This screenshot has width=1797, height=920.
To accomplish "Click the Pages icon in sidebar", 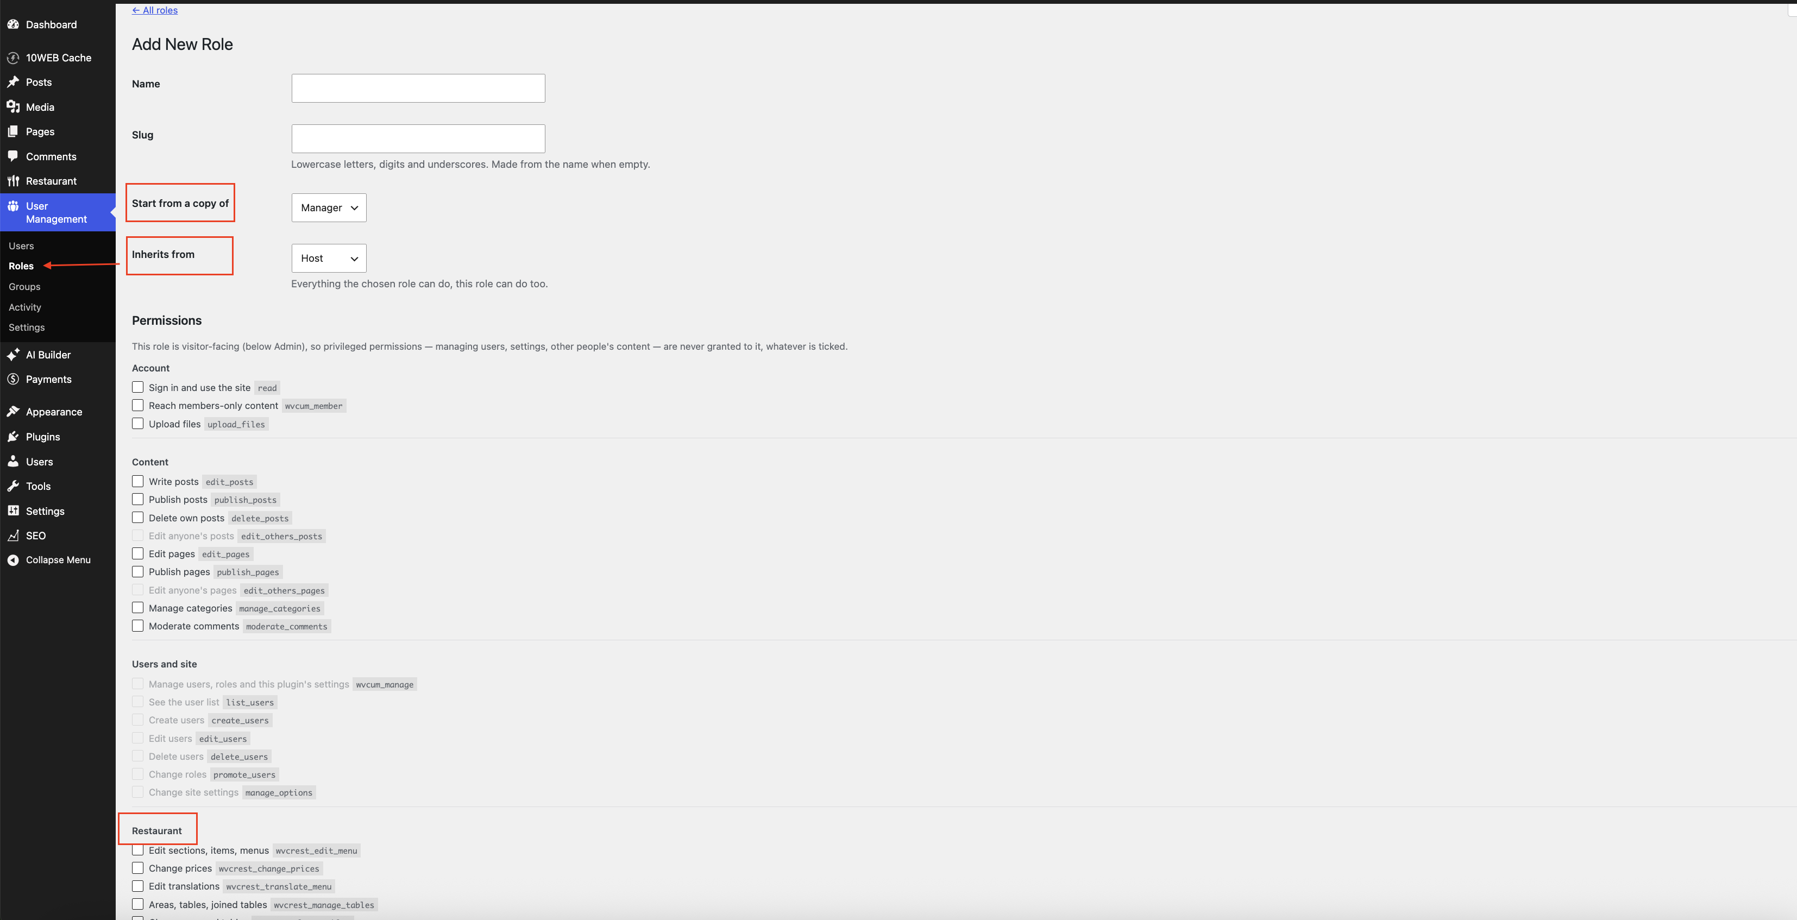I will 12,132.
